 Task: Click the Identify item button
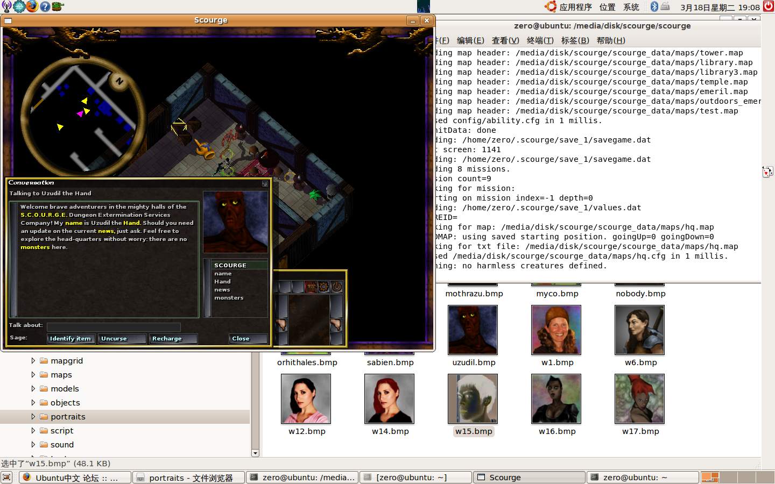[71, 339]
